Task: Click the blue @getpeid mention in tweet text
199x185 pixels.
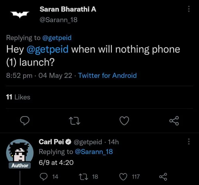Action: pyautogui.click(x=47, y=49)
